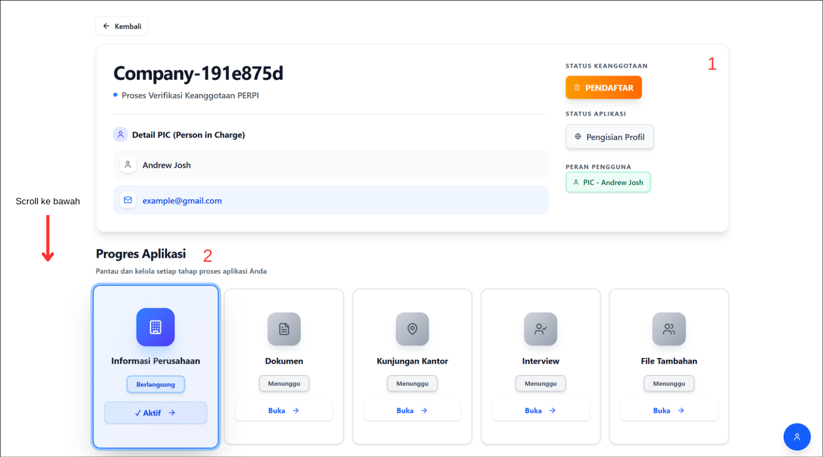Viewport: 823px width, 457px height.
Task: Open the File Tambahan step via Buka
Action: tap(669, 411)
